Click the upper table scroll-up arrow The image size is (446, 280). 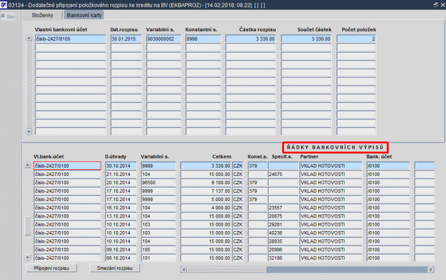click(29, 38)
